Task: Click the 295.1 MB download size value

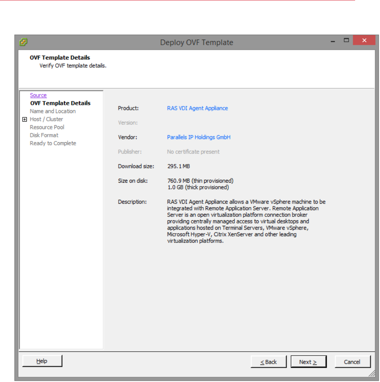Action: pos(179,166)
